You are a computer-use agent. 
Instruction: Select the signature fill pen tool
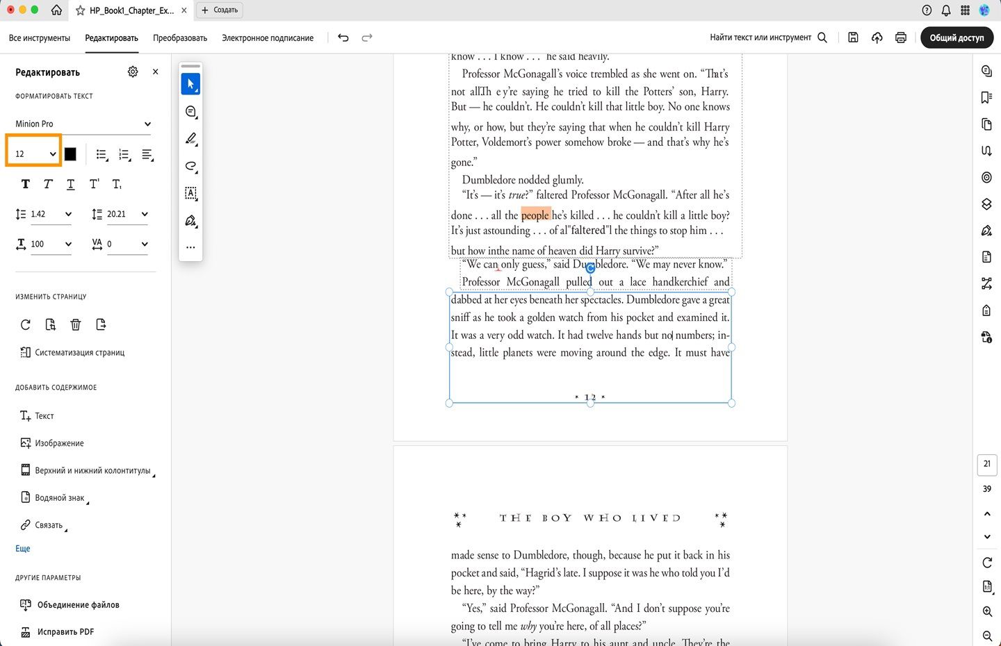190,221
